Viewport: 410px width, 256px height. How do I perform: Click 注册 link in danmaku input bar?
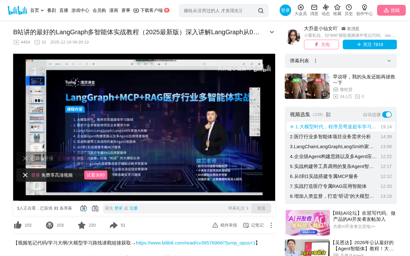pyautogui.click(x=134, y=208)
